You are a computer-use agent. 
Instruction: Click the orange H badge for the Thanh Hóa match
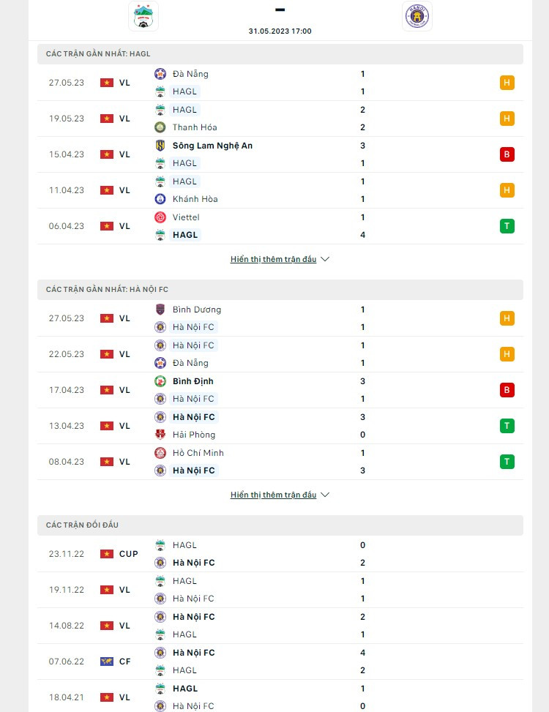[x=507, y=119]
